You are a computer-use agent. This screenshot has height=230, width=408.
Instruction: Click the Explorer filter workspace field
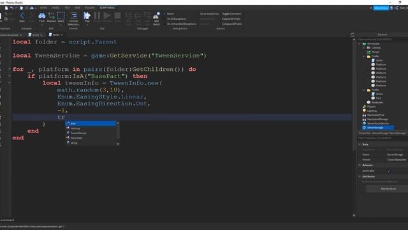point(382,40)
